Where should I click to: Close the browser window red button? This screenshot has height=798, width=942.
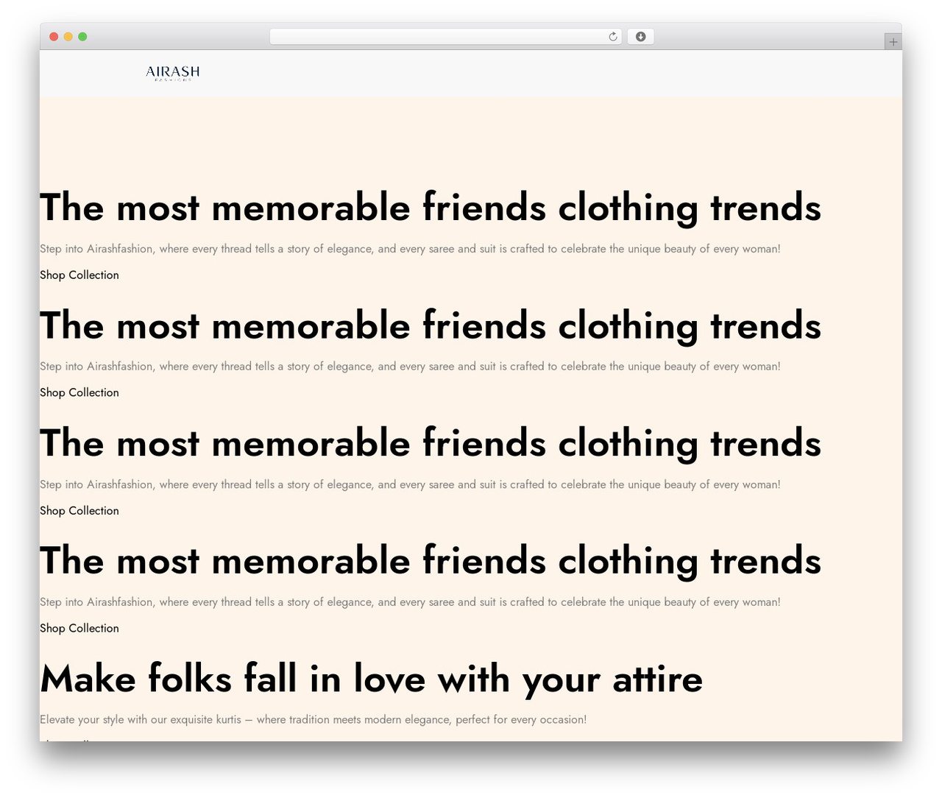click(x=54, y=37)
